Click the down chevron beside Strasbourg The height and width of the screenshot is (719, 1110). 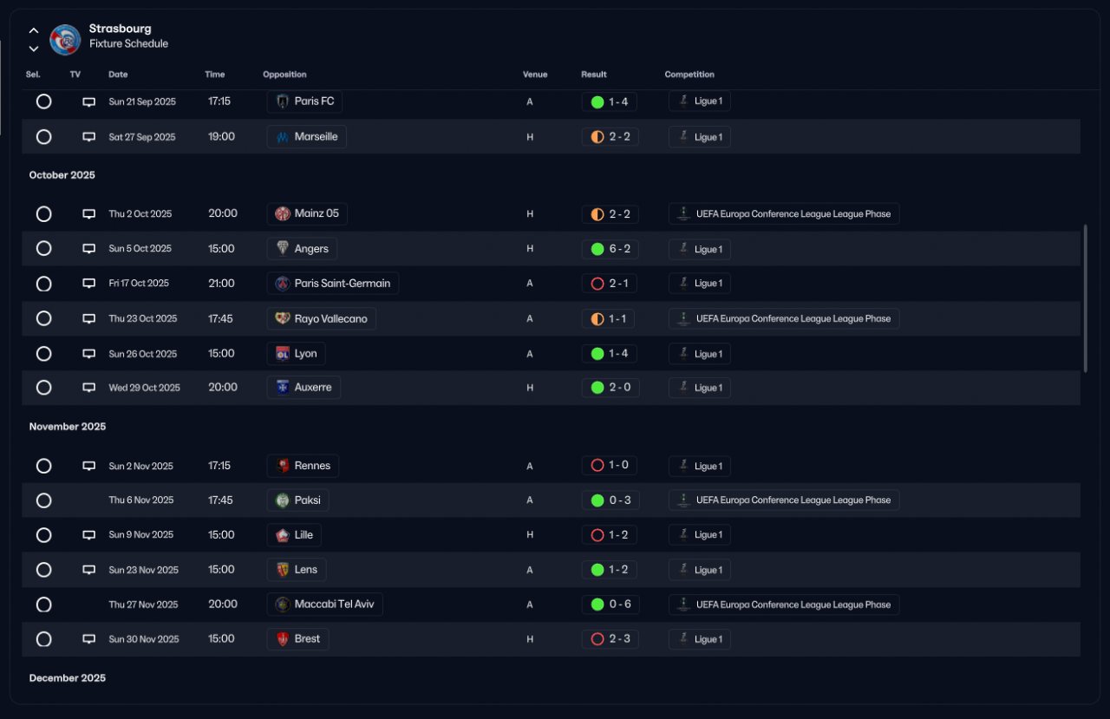tap(34, 49)
